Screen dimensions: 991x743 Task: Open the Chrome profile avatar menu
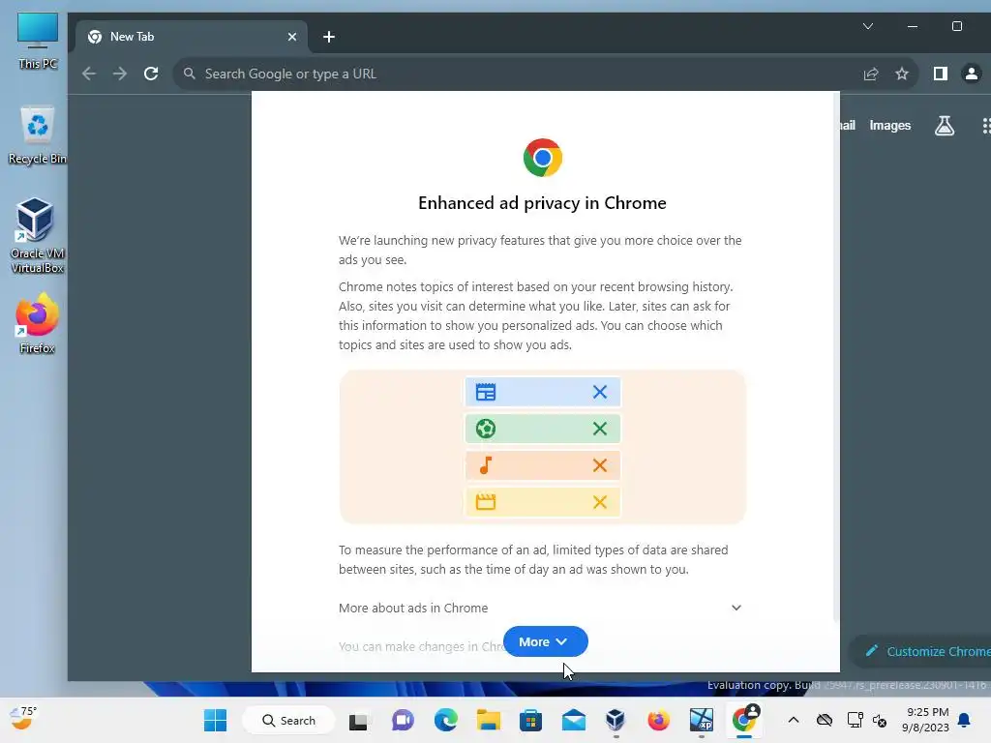tap(972, 74)
